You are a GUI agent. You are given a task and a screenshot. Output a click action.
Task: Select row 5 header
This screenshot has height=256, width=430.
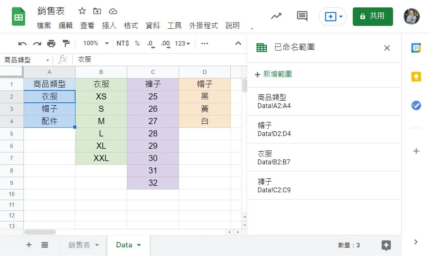(x=11, y=134)
